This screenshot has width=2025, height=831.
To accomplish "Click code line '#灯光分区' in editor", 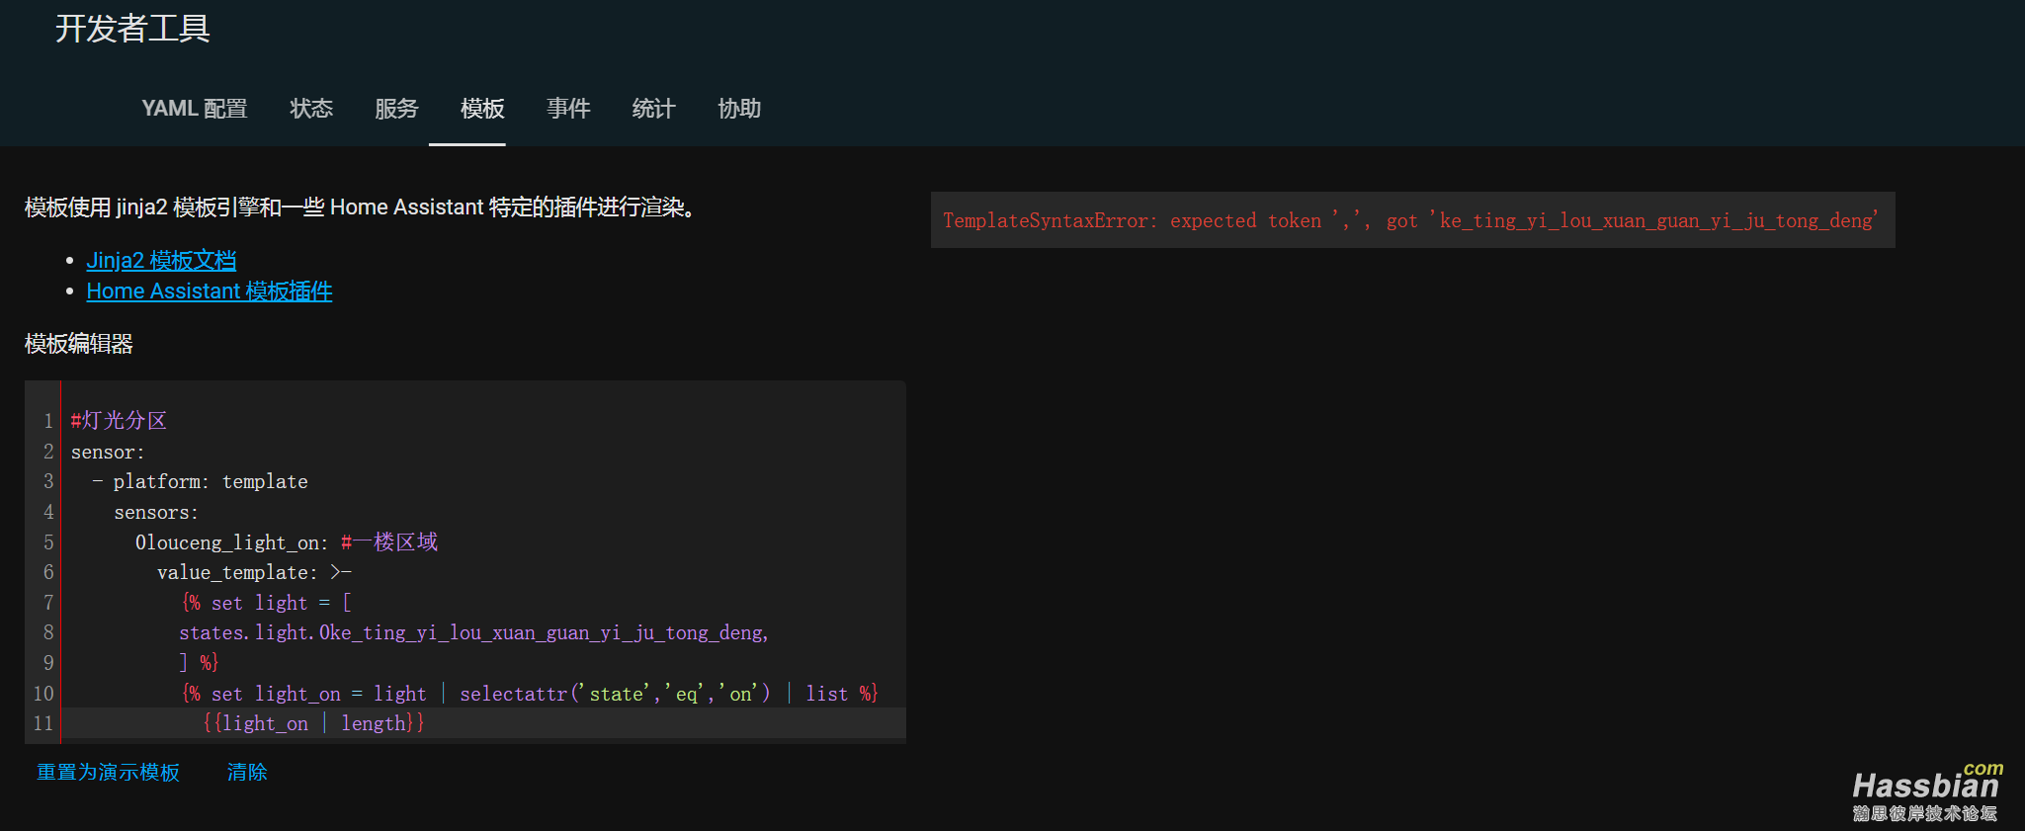I will tap(119, 421).
